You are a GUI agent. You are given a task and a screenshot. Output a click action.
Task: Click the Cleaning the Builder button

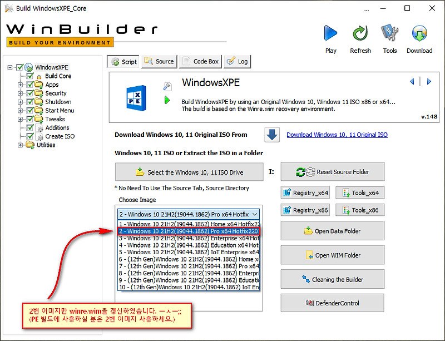333,279
